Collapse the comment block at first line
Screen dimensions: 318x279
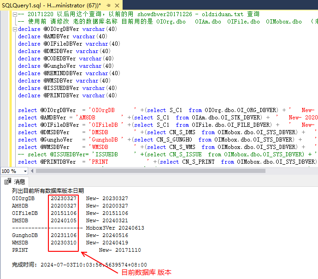click(15, 14)
